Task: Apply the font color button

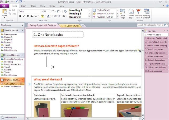Action: 48,16
